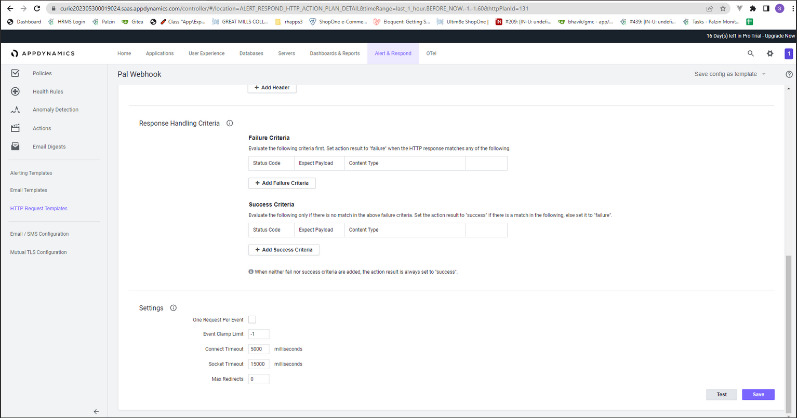Open the purple user avatar menu
The width and height of the screenshot is (797, 418).
tap(789, 53)
